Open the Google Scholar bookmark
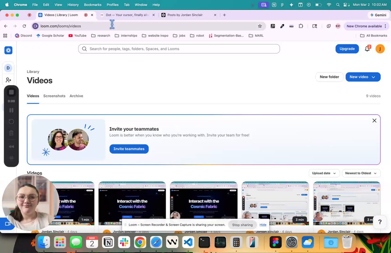Viewport: 391px width, 253px height. click(50, 35)
